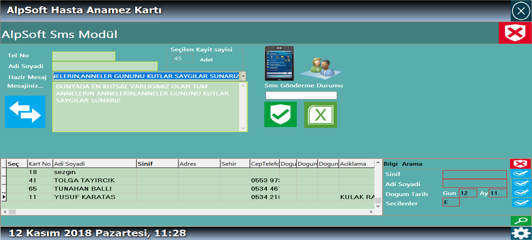Click the Seç cell of TOLGA TAYIRCIK row
Viewport: 532px width, 240px height.
tap(17, 180)
